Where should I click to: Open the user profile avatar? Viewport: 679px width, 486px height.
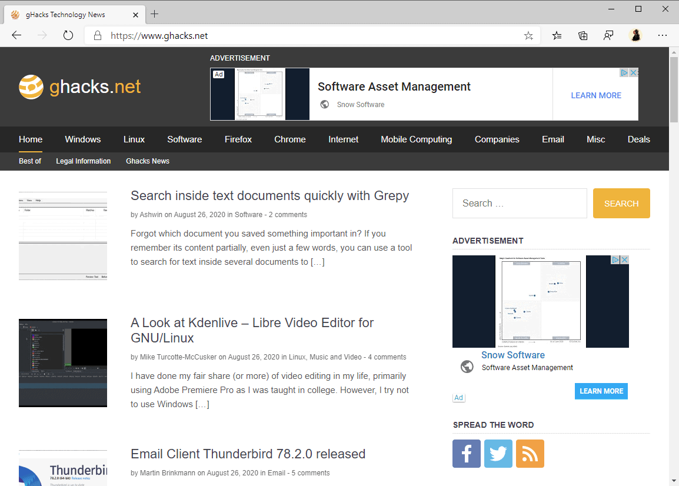point(635,35)
